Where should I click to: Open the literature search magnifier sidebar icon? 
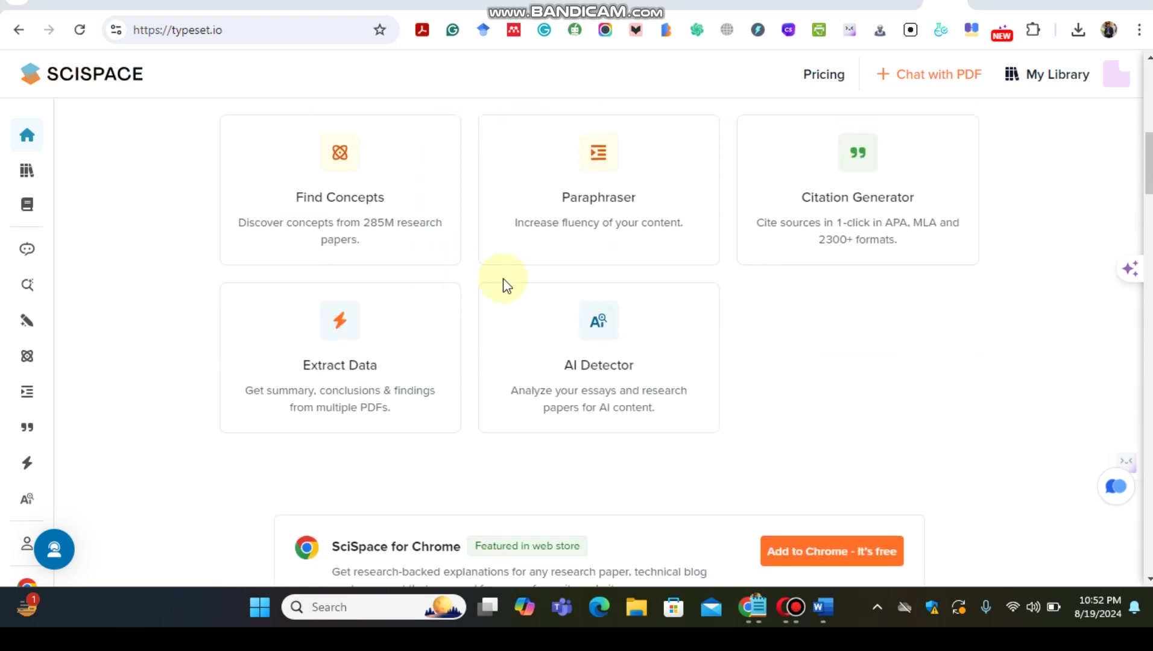(27, 285)
